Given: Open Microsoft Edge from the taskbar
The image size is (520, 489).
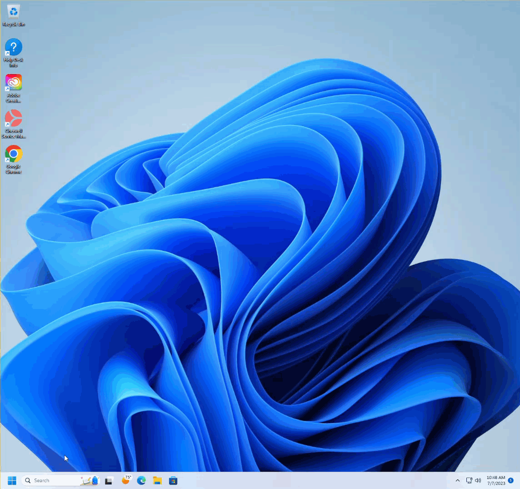Looking at the screenshot, I should pos(141,480).
